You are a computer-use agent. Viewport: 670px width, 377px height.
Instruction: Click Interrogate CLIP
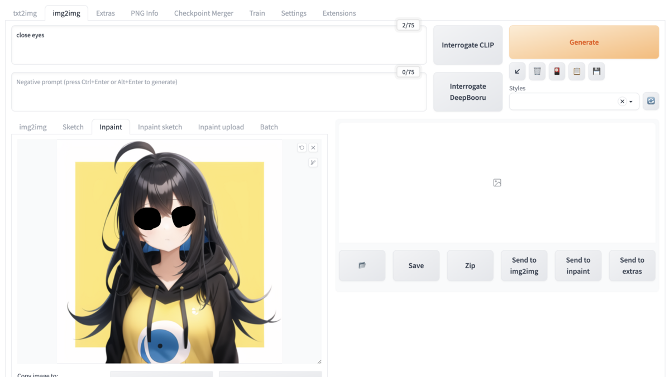(468, 45)
